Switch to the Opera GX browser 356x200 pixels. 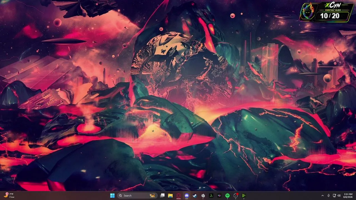click(179, 196)
